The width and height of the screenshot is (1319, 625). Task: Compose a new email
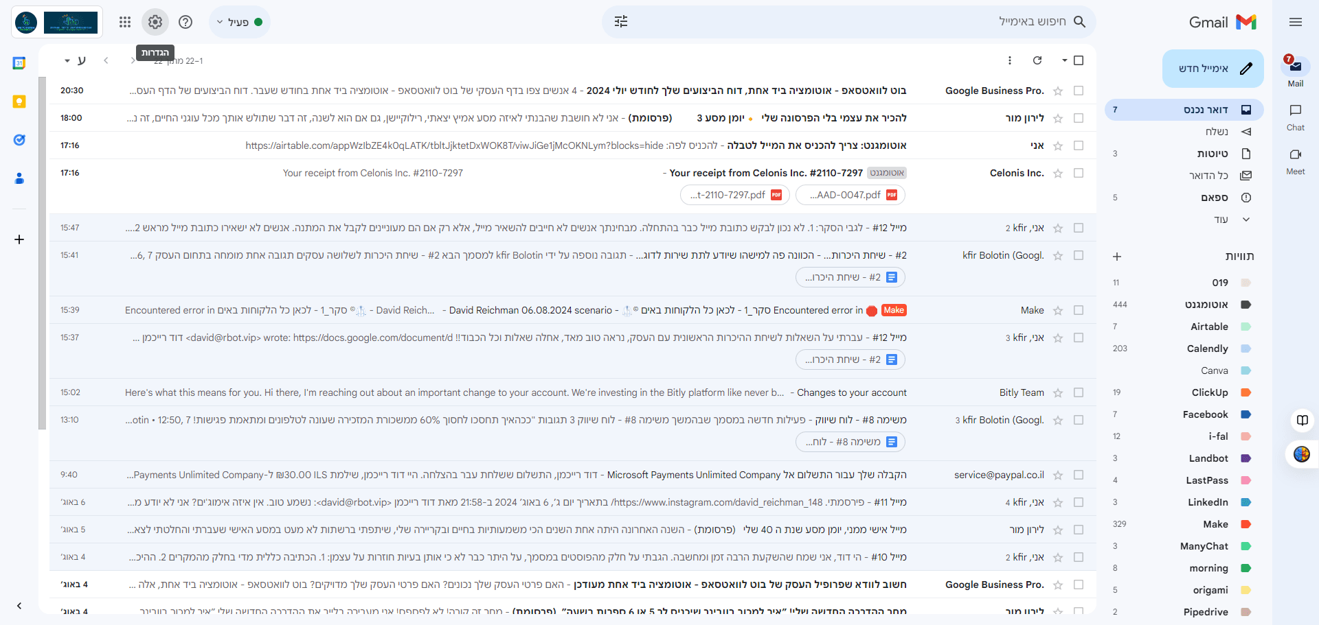coord(1213,69)
